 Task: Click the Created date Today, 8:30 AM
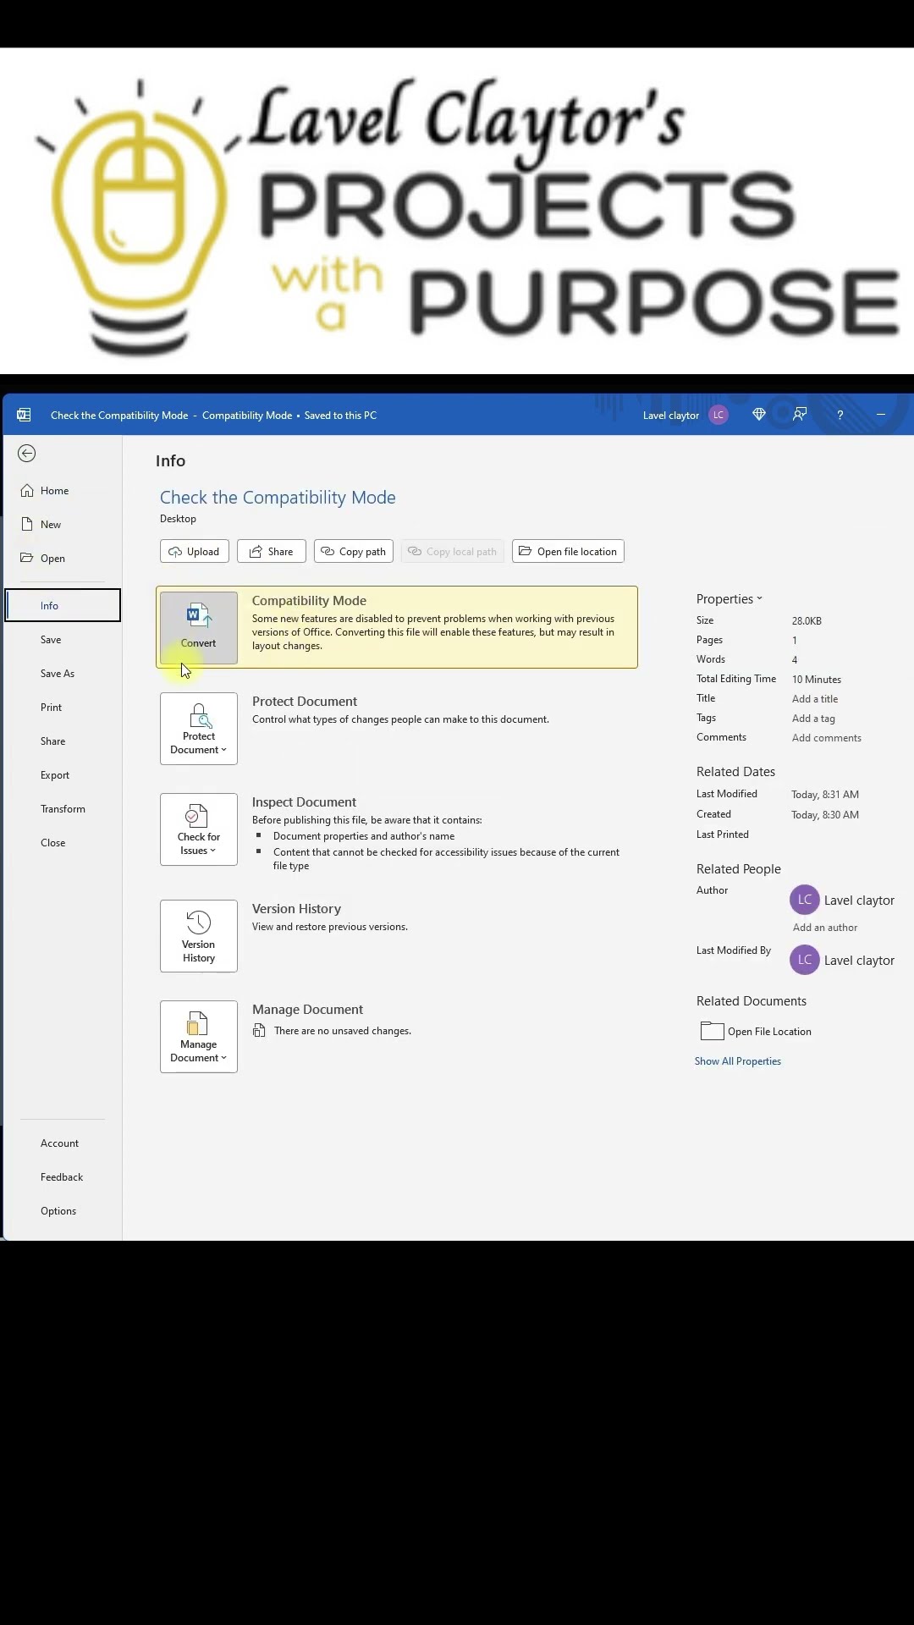825,815
